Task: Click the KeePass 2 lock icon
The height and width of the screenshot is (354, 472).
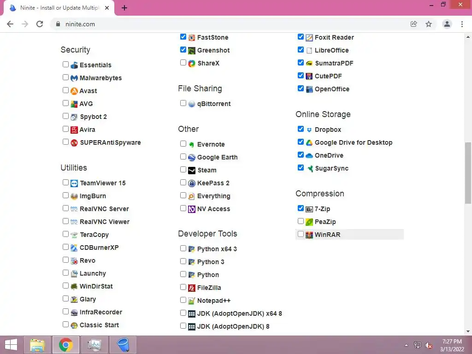Action: tap(192, 183)
